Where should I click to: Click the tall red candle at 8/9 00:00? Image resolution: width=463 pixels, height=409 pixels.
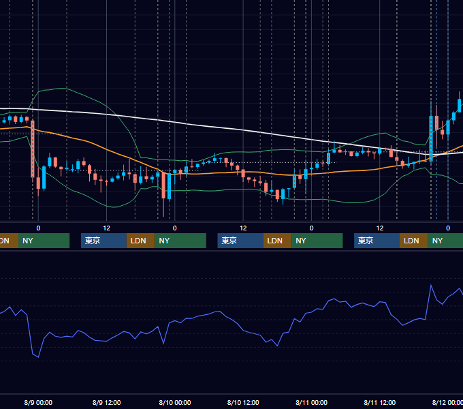[x=33, y=149]
